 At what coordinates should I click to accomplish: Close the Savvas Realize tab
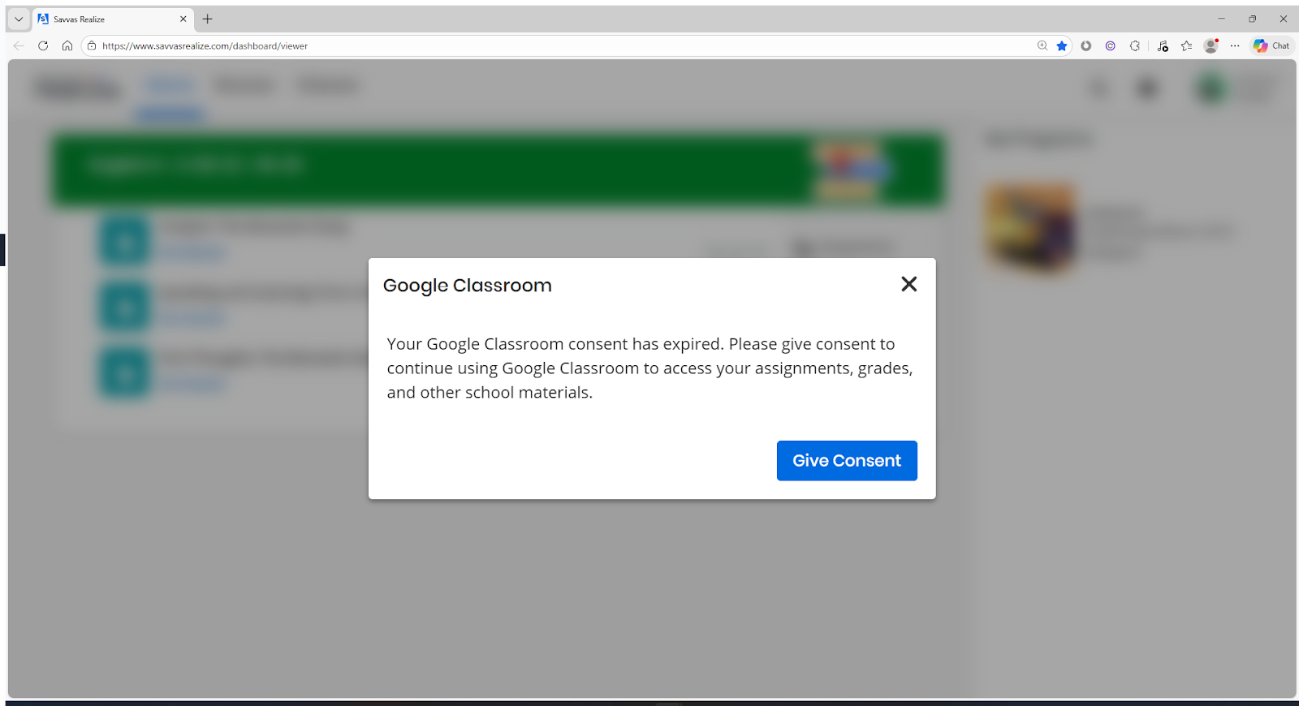click(183, 19)
